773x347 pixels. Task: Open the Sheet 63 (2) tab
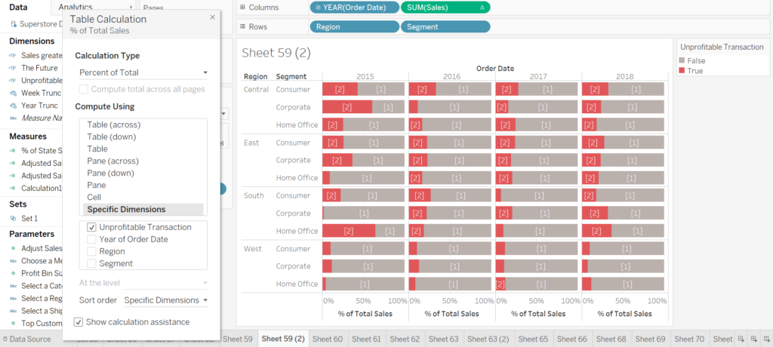pyautogui.click(x=488, y=339)
